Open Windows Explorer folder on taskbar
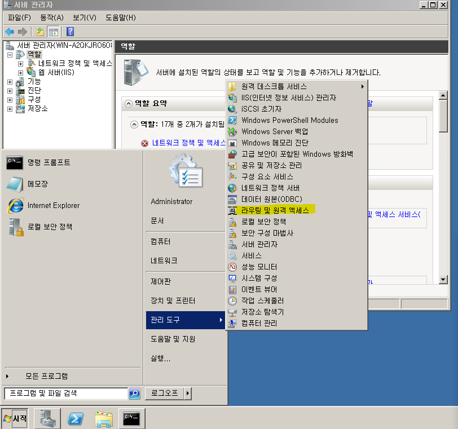The image size is (458, 429). tap(104, 419)
